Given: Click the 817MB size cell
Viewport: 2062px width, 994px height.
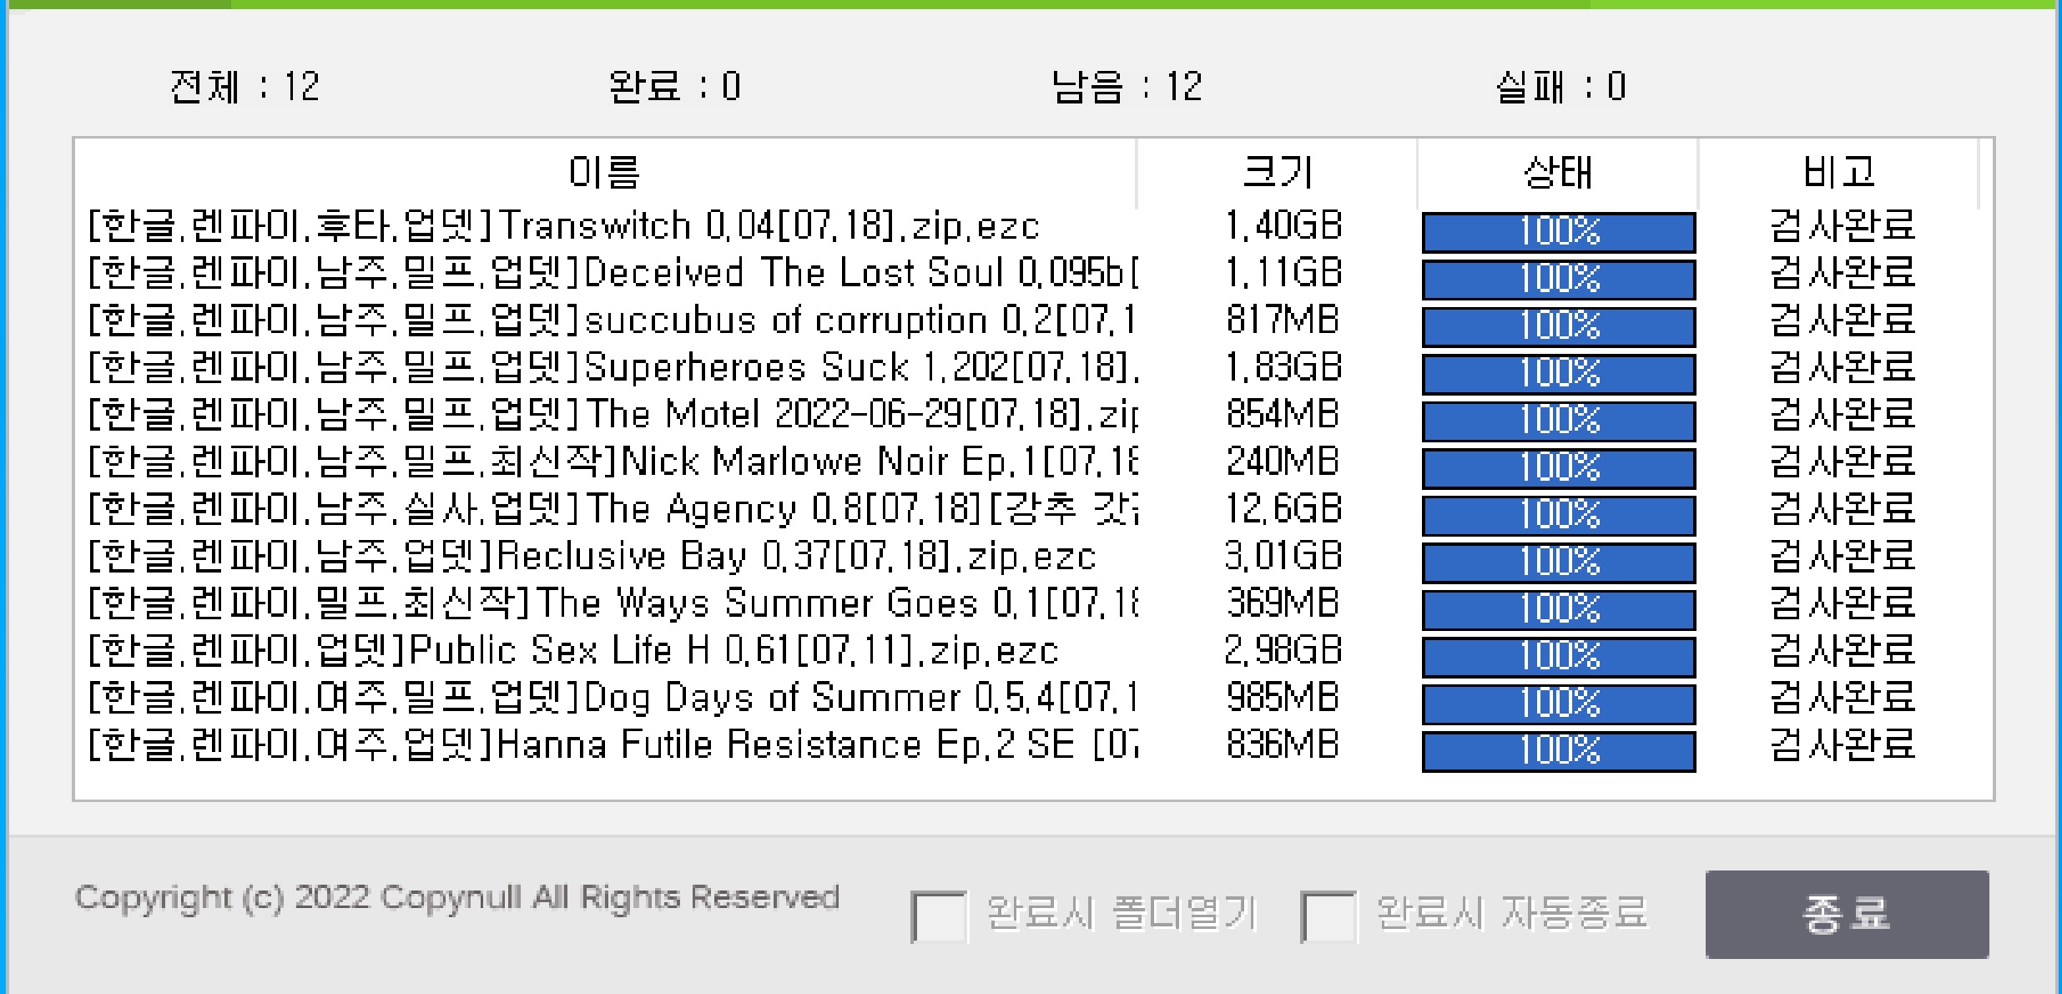Looking at the screenshot, I should coord(1282,320).
